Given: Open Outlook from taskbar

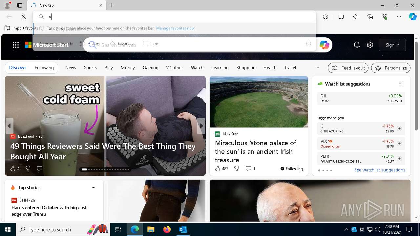Looking at the screenshot, I should (x=183, y=229).
